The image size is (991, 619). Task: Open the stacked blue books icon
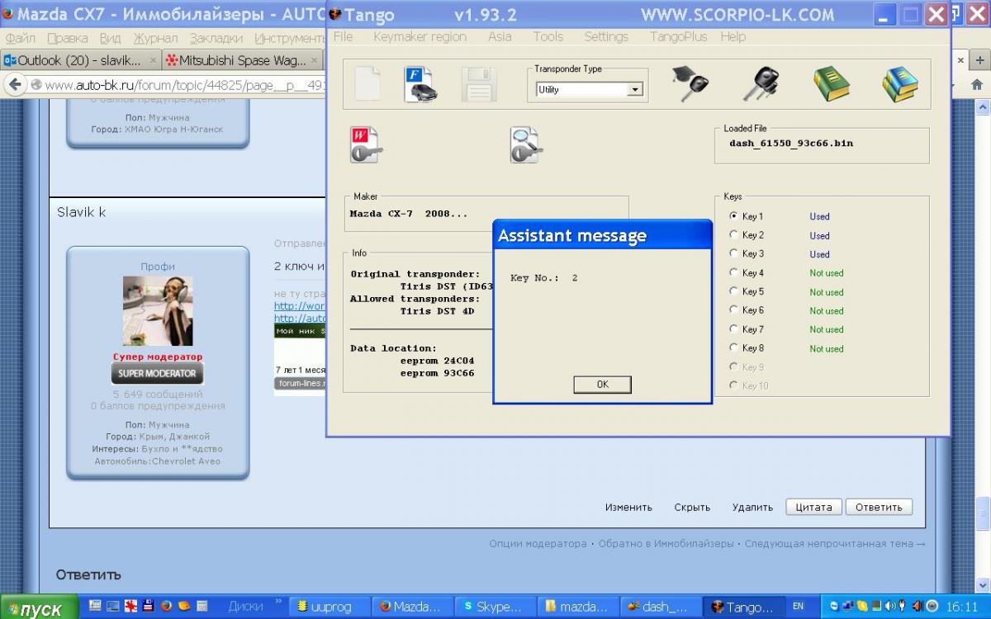click(x=899, y=84)
